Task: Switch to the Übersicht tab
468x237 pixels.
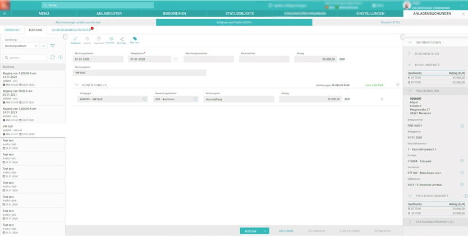Action: (x=12, y=30)
